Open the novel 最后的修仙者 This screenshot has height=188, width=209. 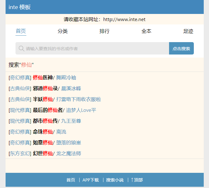[48, 110]
